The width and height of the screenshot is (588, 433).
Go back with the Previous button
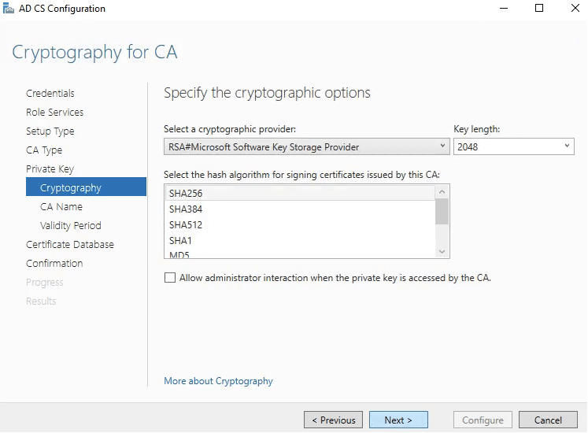[x=334, y=420]
